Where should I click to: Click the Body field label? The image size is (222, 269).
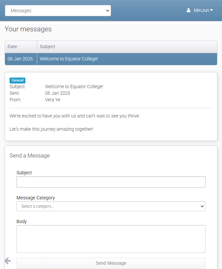click(x=22, y=221)
